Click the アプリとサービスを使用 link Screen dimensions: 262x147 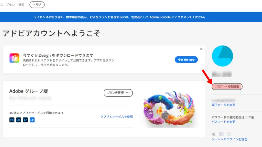tap(116, 117)
